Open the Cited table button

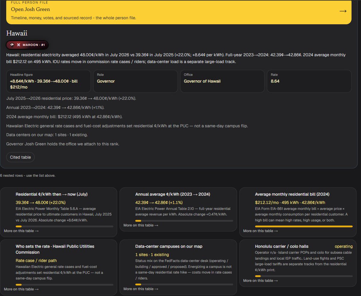pyautogui.click(x=20, y=157)
